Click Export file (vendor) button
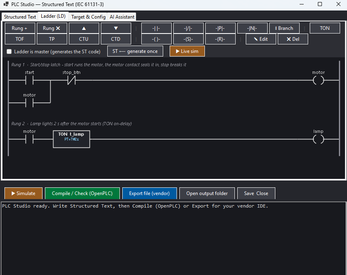 [x=149, y=193]
